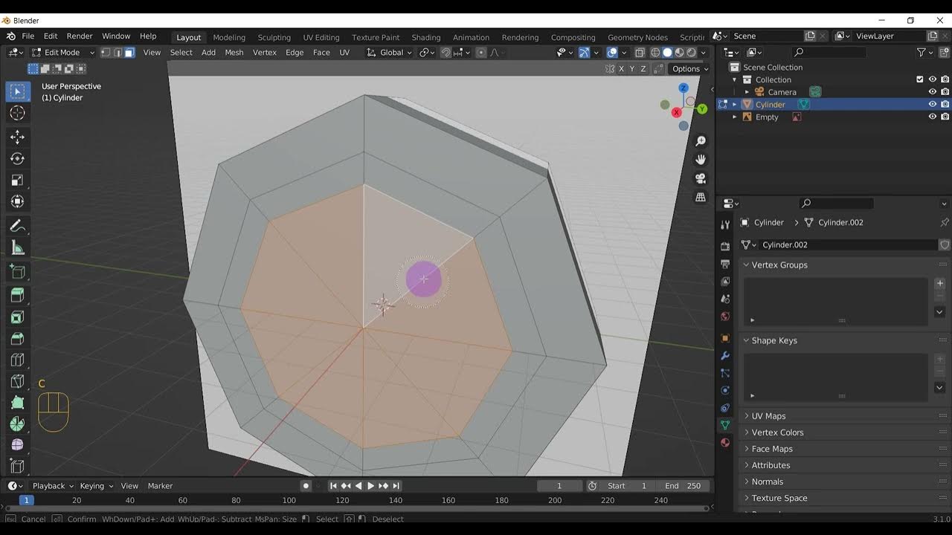Open the Render menu
Viewport: 952px width, 535px height.
click(80, 36)
